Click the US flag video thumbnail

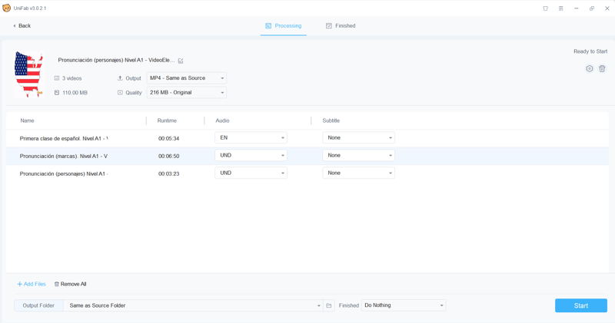click(x=28, y=74)
